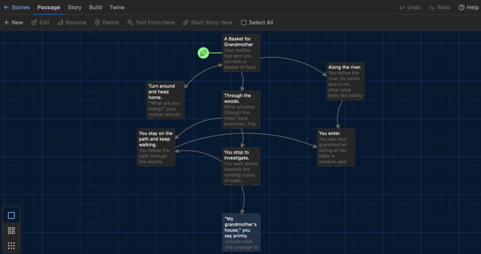Click Select All passages
The height and width of the screenshot is (254, 481).
[257, 22]
